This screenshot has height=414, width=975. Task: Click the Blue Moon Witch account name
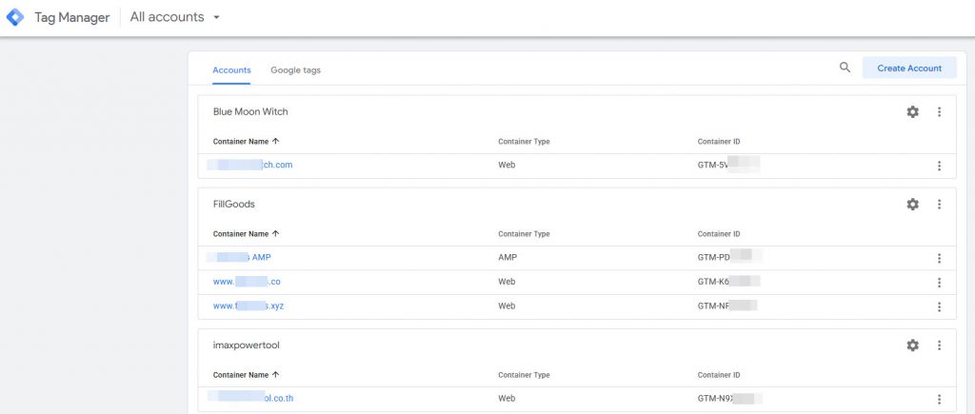click(250, 112)
